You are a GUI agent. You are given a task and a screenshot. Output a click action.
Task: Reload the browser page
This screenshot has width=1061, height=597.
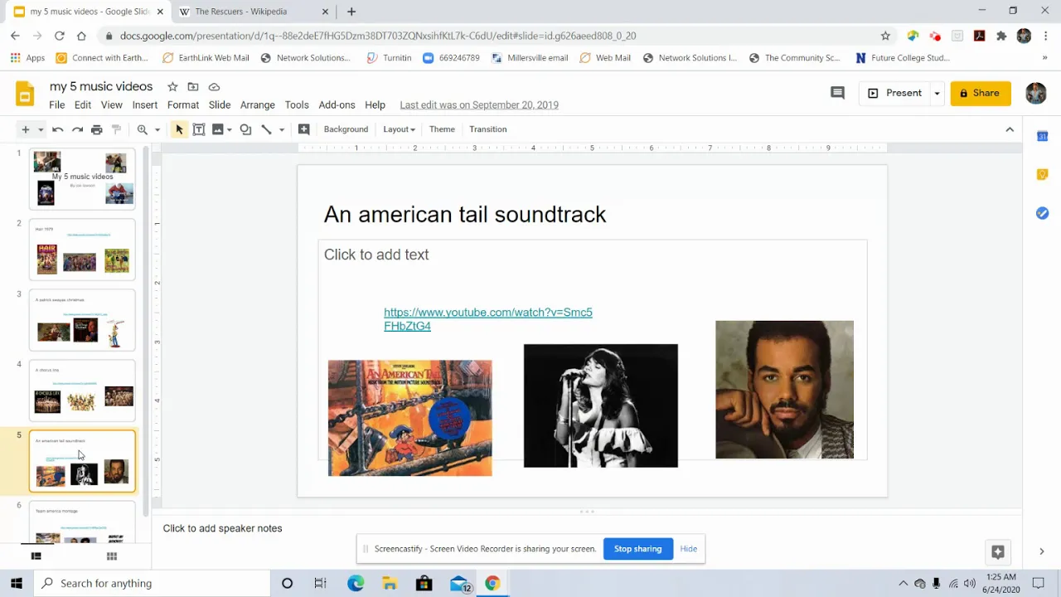point(59,36)
